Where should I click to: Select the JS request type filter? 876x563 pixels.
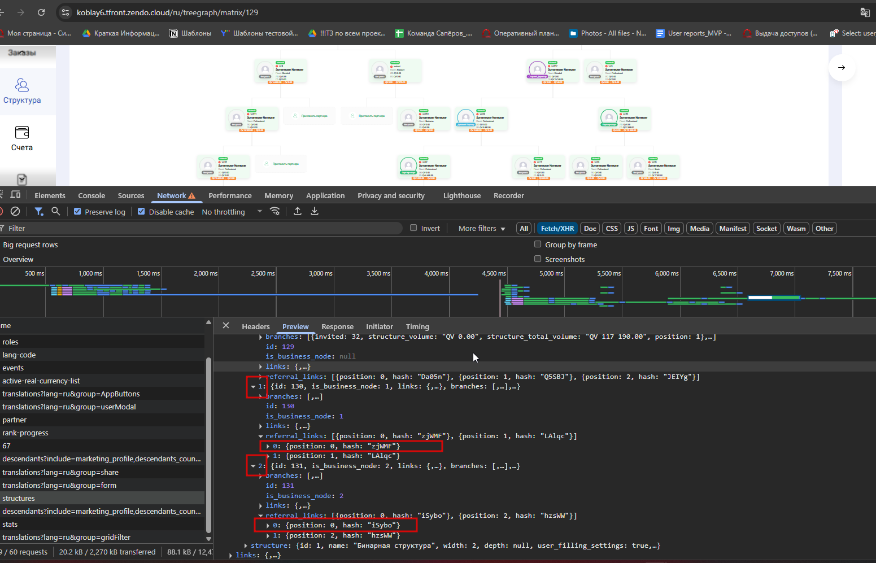(631, 228)
